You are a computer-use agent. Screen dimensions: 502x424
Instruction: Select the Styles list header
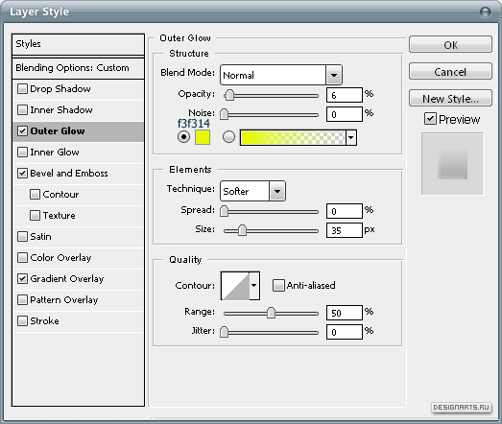tap(78, 44)
